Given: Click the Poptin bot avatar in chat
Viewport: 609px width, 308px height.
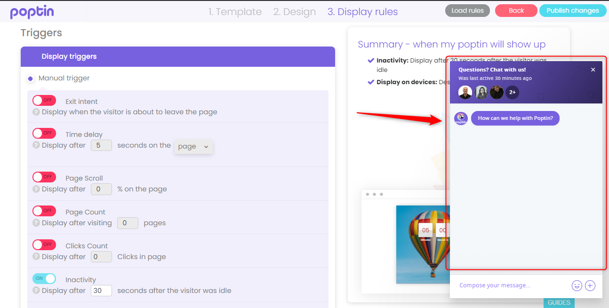Looking at the screenshot, I should point(461,118).
